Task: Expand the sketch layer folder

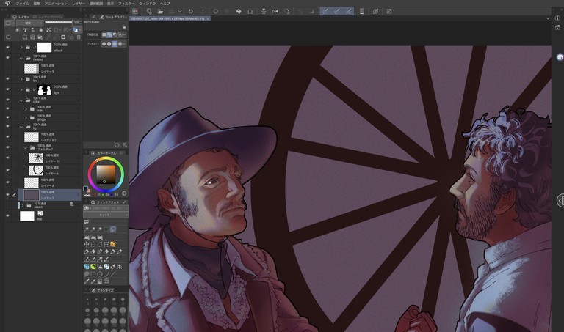Action: [23, 206]
